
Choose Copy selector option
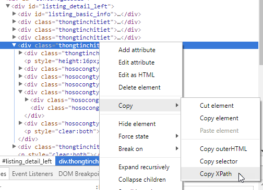[x=221, y=161]
